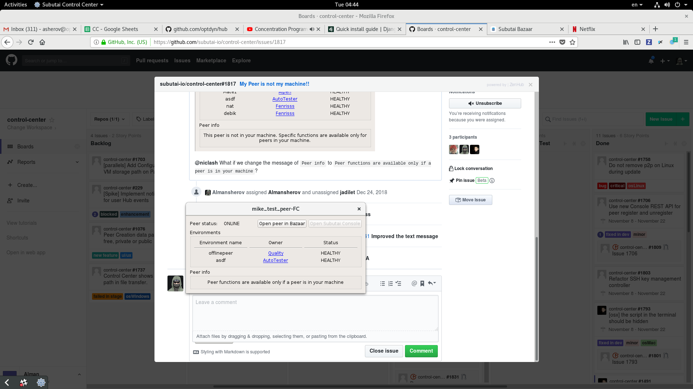693x389 pixels.
Task: Open GitHub notifications bell
Action: tap(651, 61)
